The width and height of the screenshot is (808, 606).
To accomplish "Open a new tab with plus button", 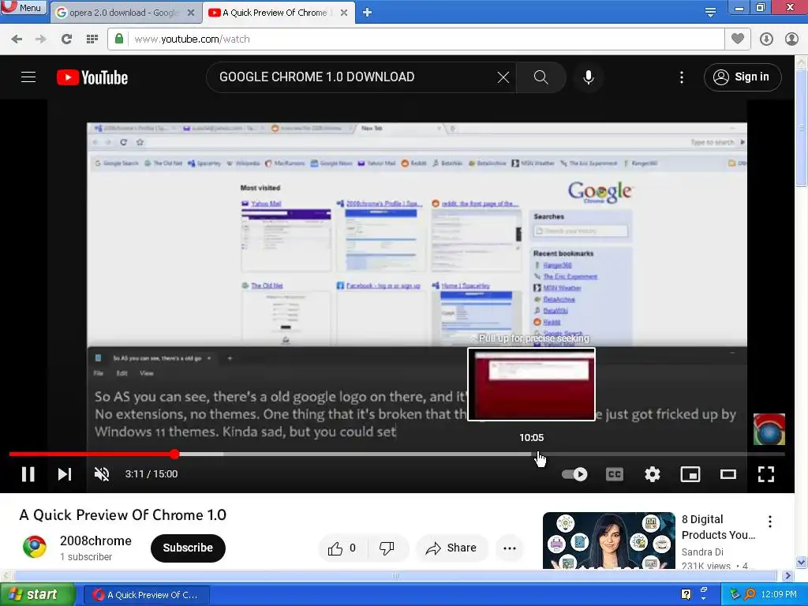I will [x=367, y=13].
